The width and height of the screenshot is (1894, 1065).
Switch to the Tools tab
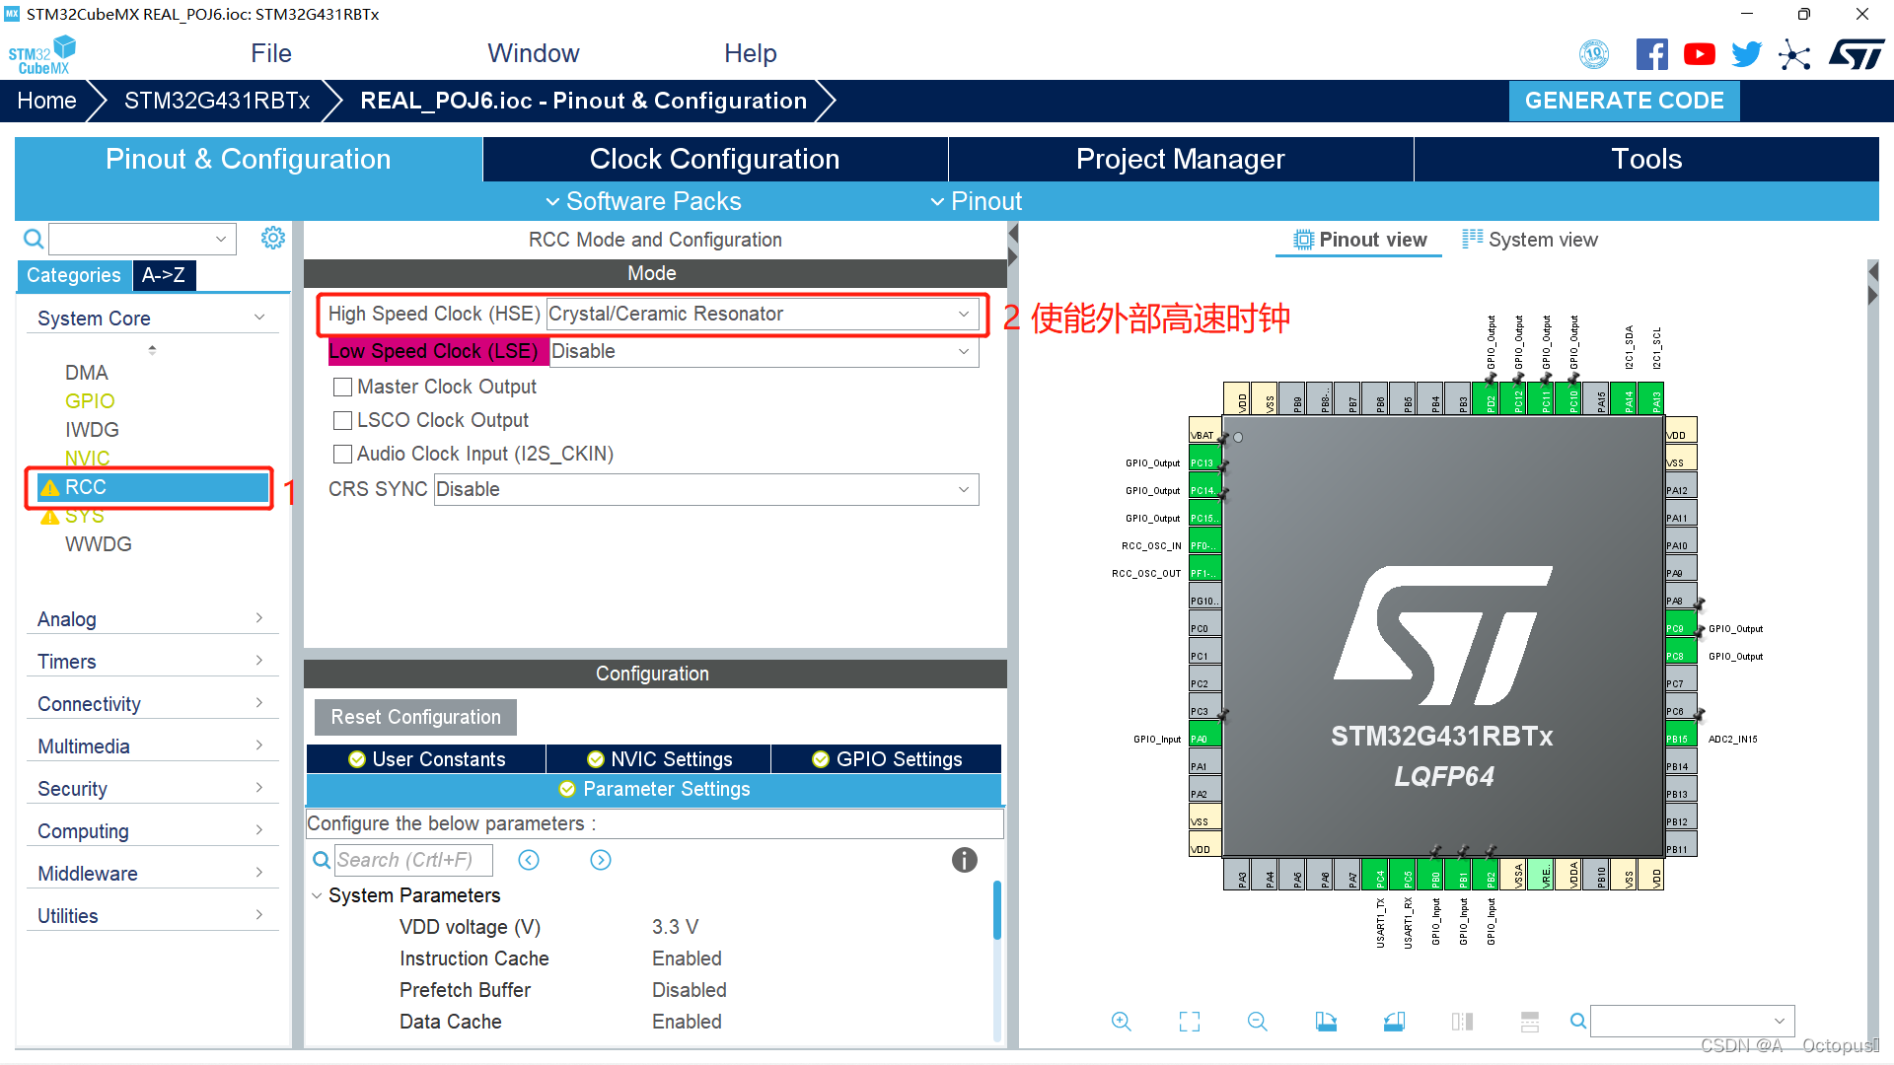(x=1646, y=159)
